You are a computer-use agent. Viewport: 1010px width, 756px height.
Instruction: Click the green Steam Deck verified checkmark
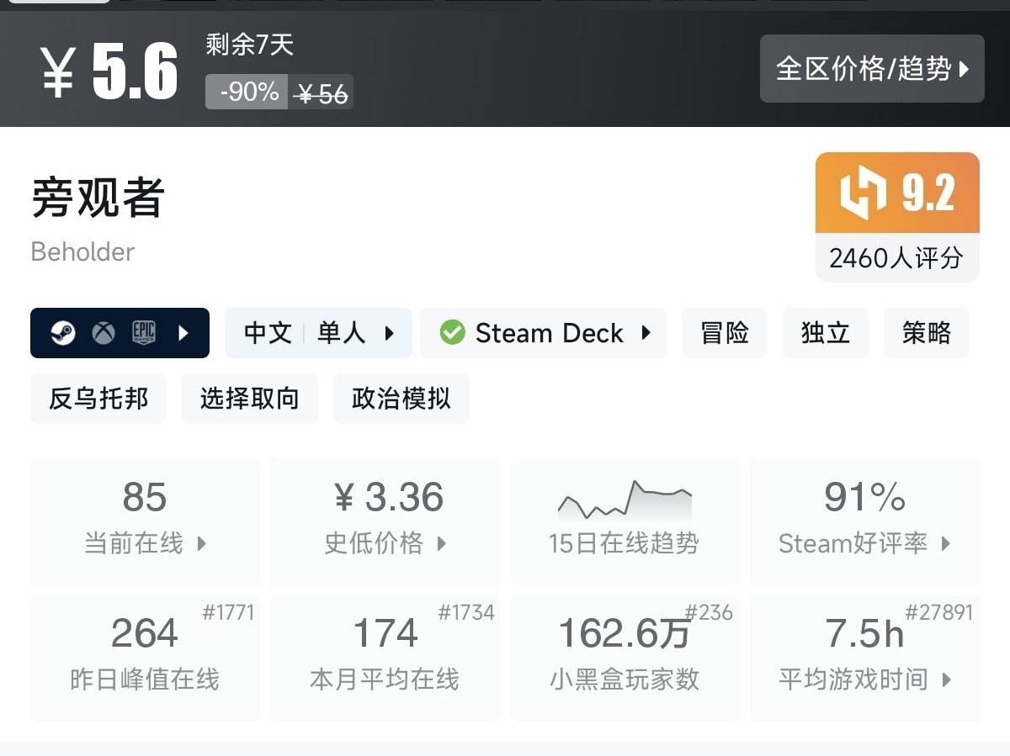tap(452, 333)
